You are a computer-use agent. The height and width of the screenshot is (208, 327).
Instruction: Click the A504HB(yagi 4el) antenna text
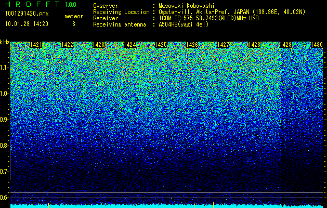pos(184,24)
